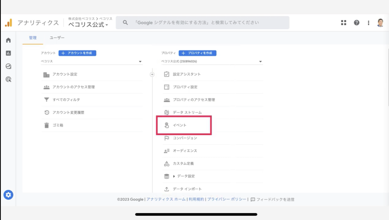The height and width of the screenshot is (220, 389).
Task: Open the three-dot more options menu
Action: coord(368,23)
